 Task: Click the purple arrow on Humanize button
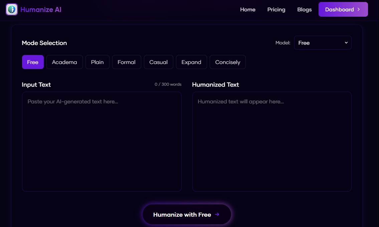[x=217, y=214]
